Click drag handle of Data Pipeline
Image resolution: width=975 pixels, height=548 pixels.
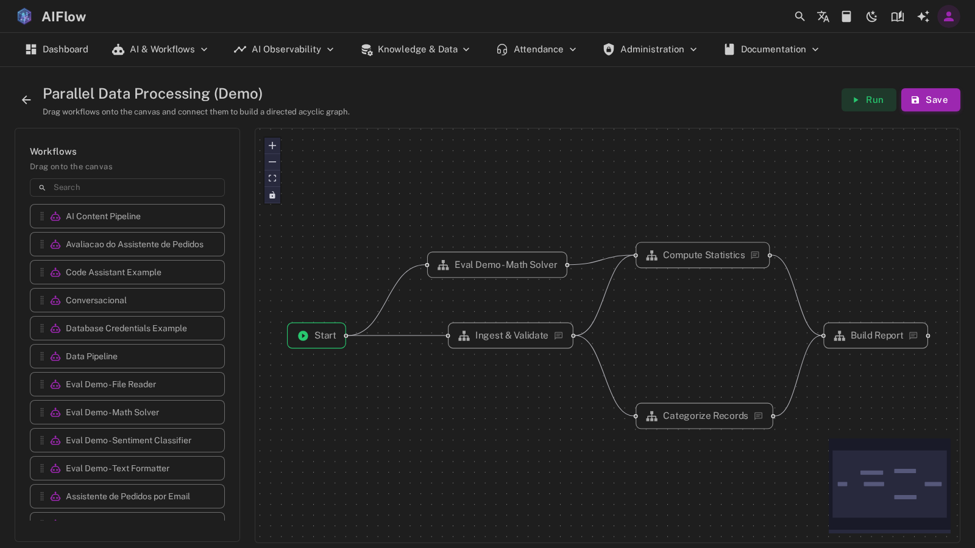(42, 356)
